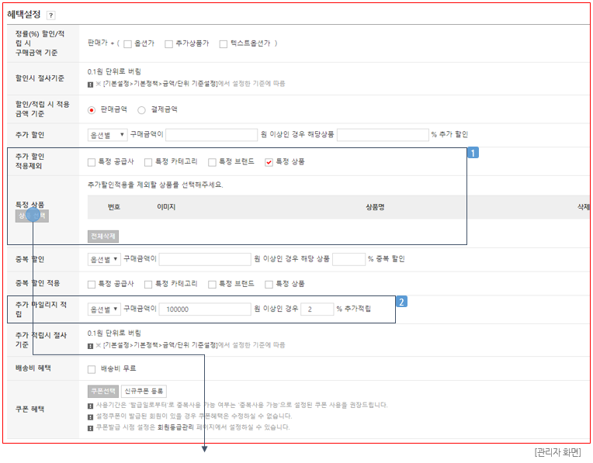Click the 구매금액 field showing 100000
The image size is (593, 463).
(204, 309)
